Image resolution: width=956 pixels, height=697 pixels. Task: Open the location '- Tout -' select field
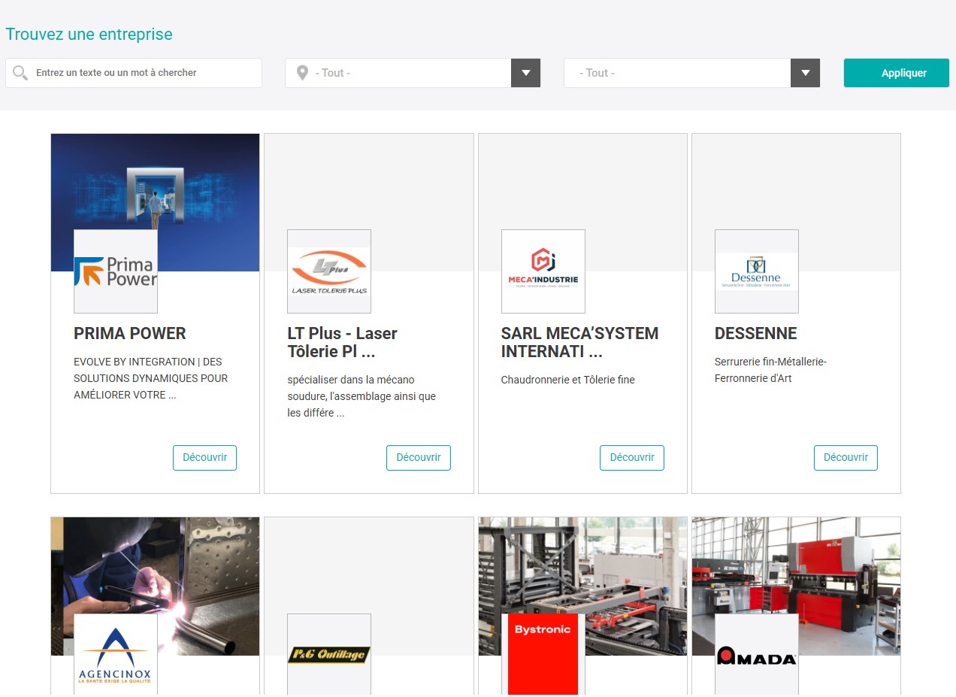(398, 73)
